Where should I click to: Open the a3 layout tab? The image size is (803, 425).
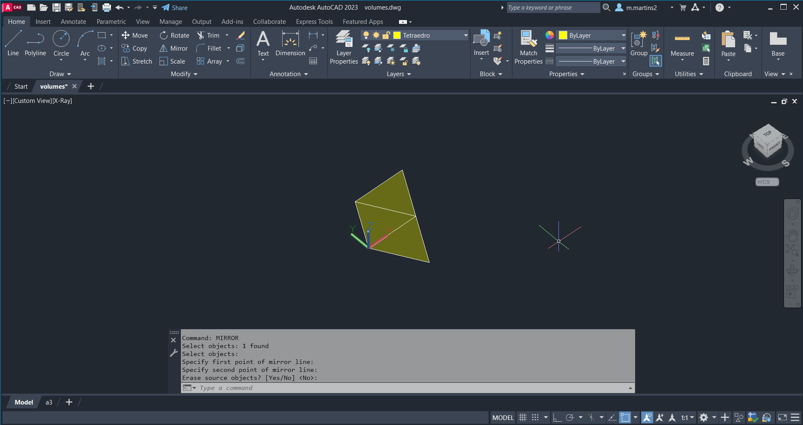pyautogui.click(x=49, y=402)
